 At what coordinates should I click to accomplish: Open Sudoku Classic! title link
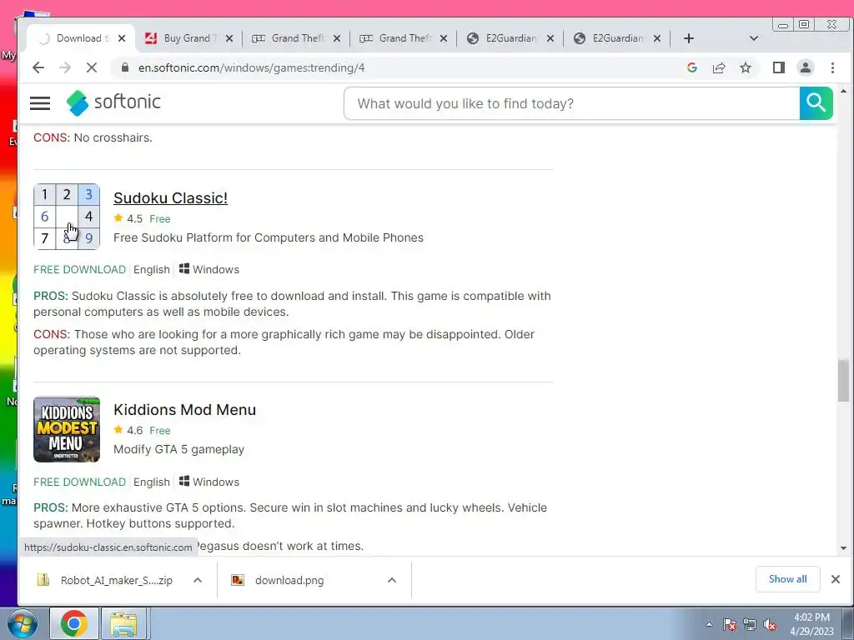(x=170, y=198)
